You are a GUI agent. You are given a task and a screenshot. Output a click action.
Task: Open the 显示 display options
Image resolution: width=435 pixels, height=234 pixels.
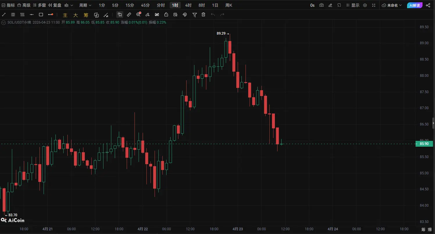(353, 5)
